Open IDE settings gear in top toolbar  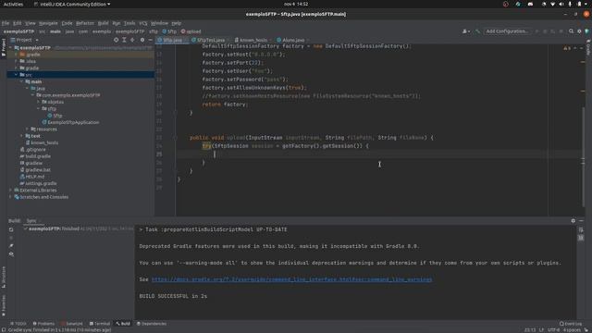click(579, 31)
